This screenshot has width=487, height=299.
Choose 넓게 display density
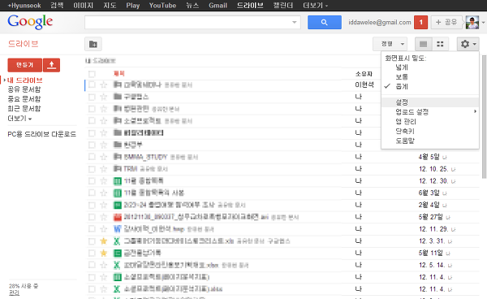[402, 67]
